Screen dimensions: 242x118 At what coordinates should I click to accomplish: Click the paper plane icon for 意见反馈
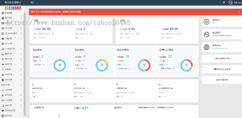click(3, 116)
